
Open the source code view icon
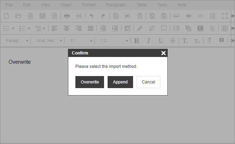tap(200, 16)
